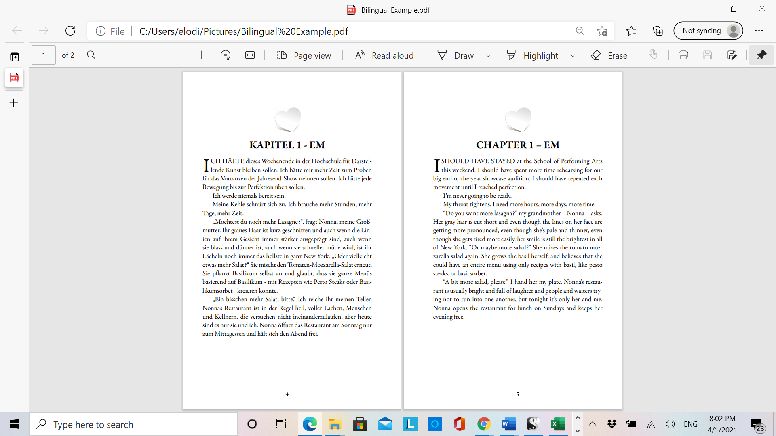776x436 pixels.
Task: Enable the Draw tool
Action: click(456, 55)
